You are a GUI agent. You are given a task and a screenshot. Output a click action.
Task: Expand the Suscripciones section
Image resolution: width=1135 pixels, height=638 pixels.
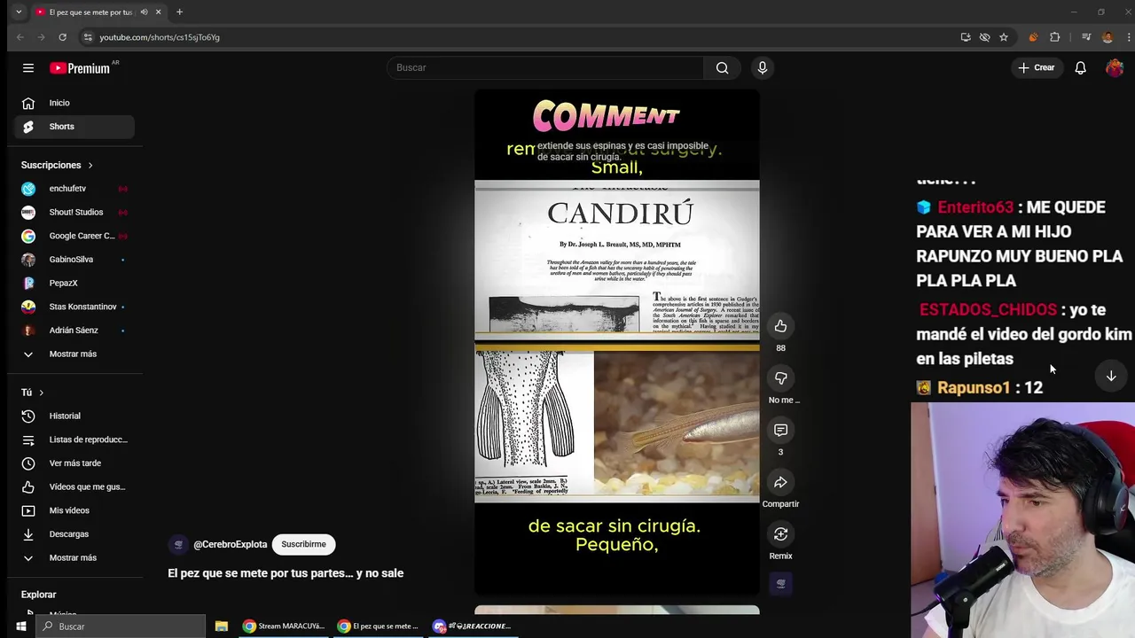[x=58, y=165]
